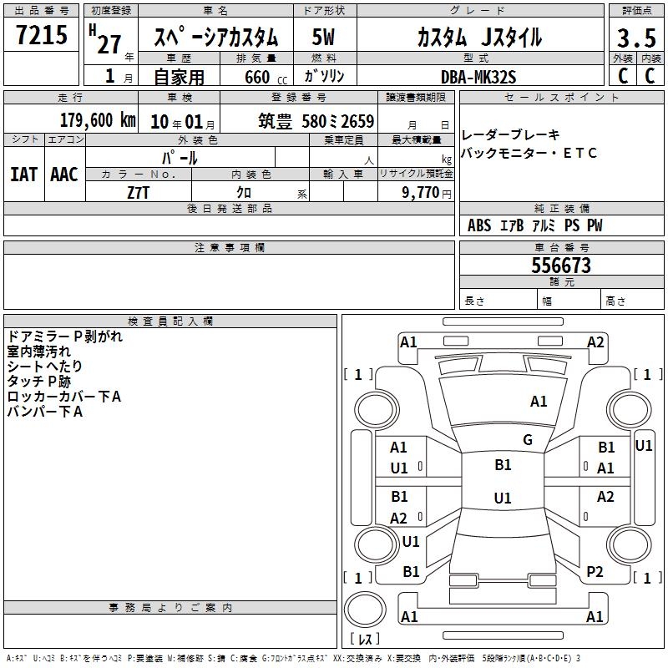
Task: Click the G windshield damage mark
Action: pyautogui.click(x=527, y=440)
